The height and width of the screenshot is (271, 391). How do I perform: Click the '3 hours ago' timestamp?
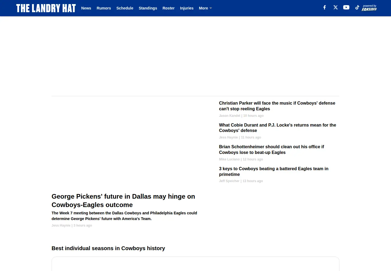(x=83, y=225)
